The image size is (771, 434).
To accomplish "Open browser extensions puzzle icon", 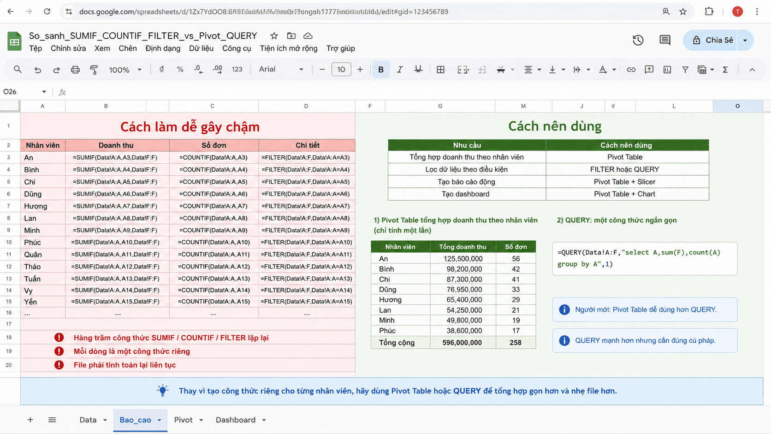I will [709, 12].
